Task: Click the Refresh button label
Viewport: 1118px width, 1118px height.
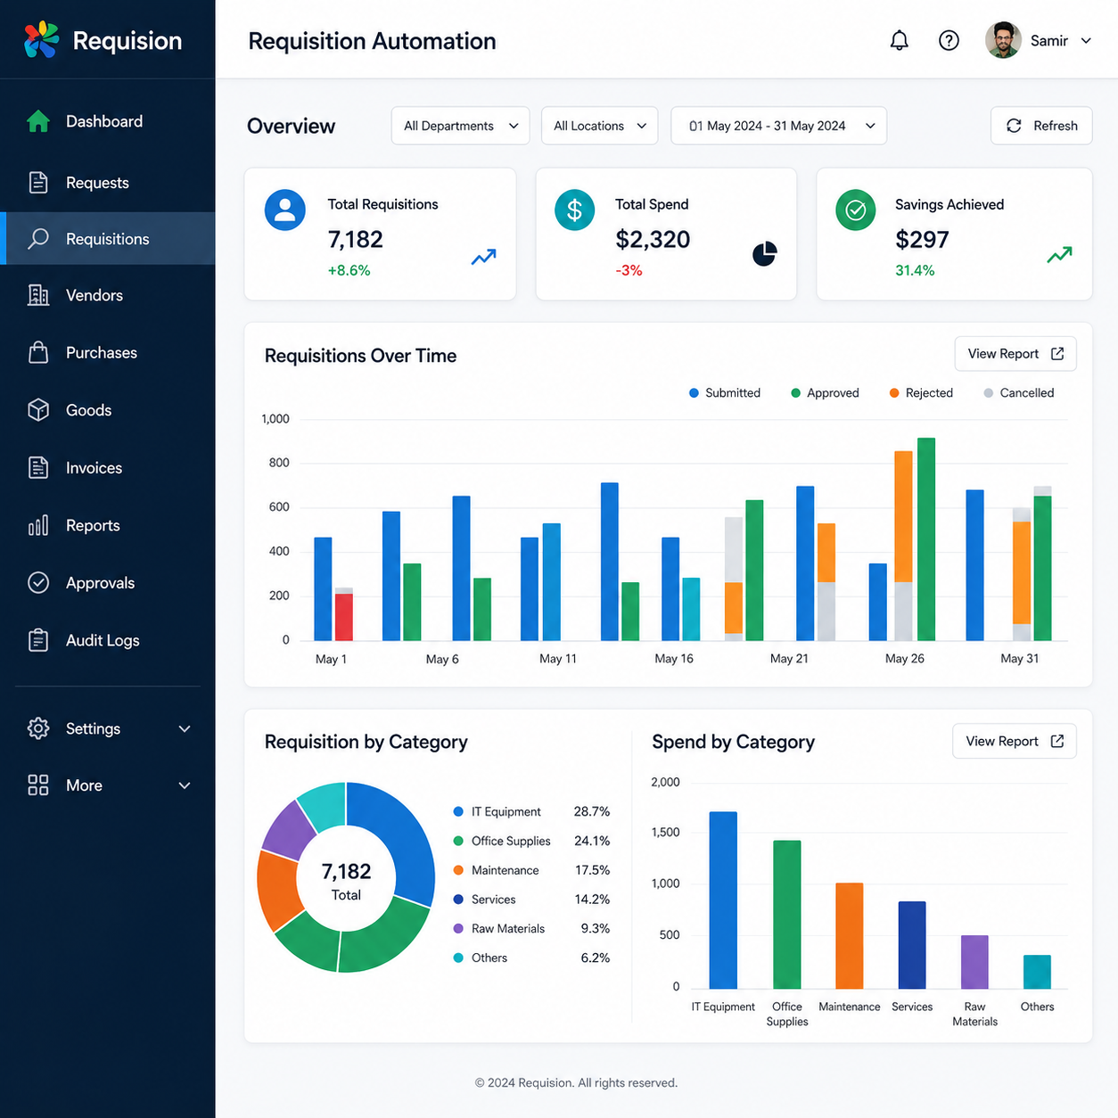Action: point(1056,126)
